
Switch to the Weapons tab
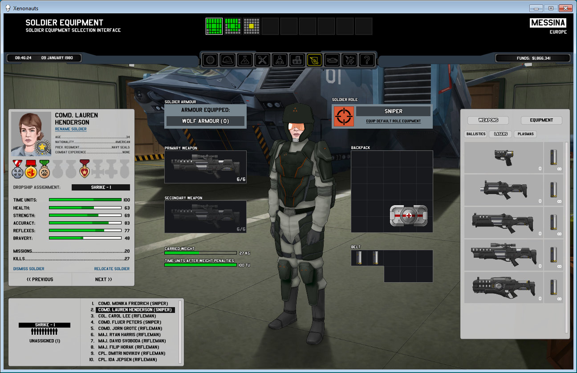click(488, 120)
